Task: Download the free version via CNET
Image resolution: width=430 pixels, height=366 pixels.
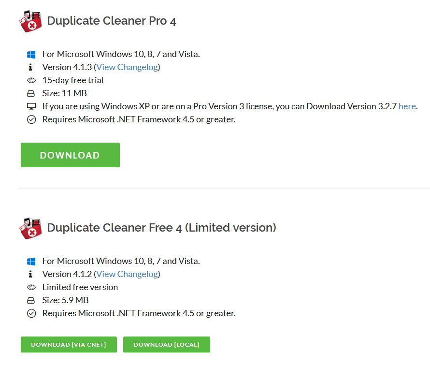Action: tap(69, 345)
